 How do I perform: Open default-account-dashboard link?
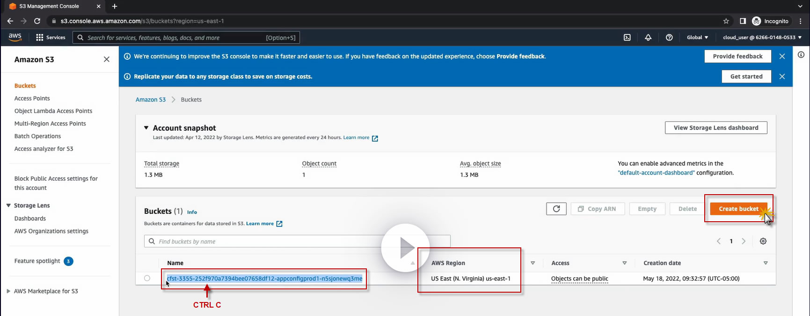click(x=656, y=173)
